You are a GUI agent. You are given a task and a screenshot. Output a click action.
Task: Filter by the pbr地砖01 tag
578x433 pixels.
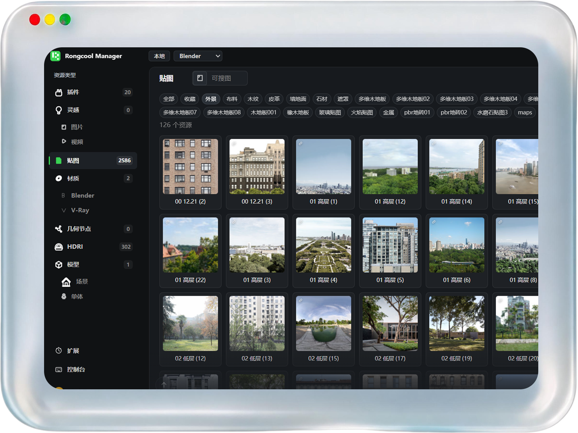417,112
